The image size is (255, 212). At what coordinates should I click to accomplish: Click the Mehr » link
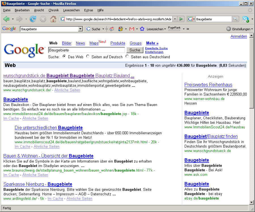click(x=152, y=43)
